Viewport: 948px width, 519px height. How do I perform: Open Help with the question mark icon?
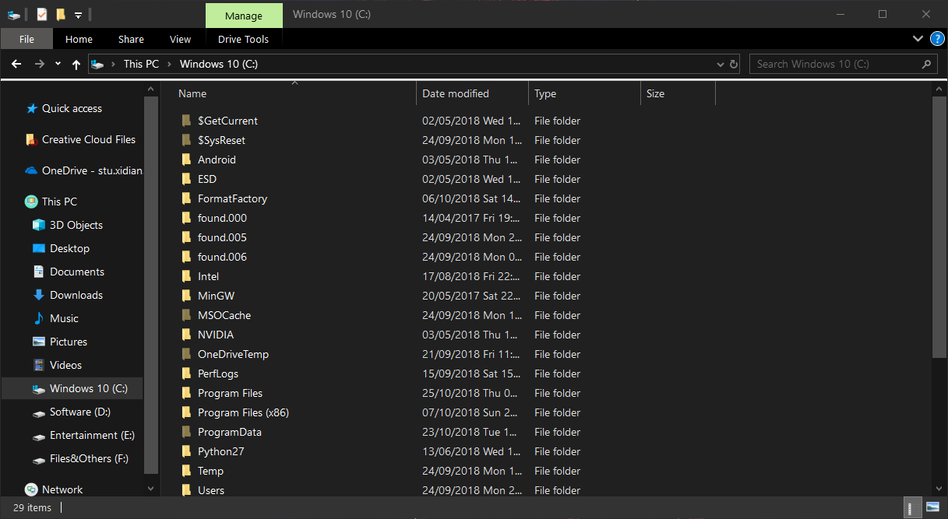click(936, 39)
